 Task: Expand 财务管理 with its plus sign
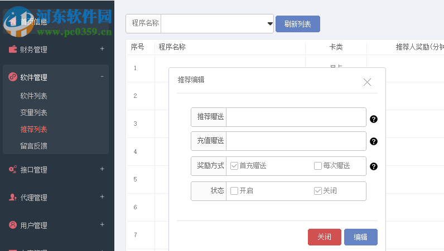102,48
